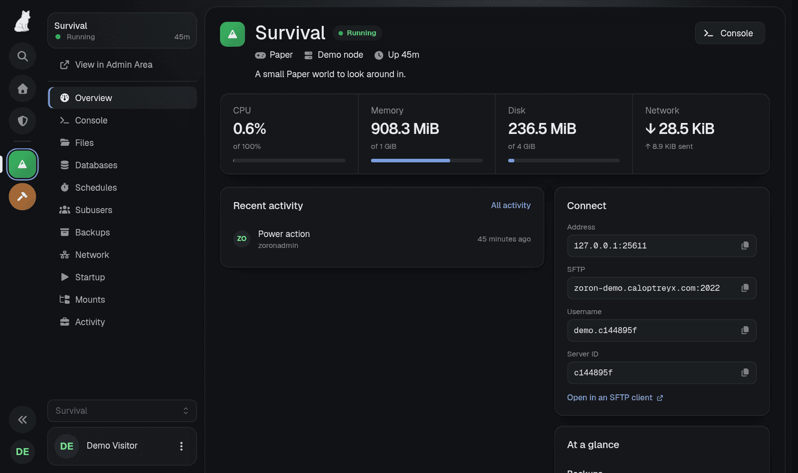Click the Memory usage progress bar

[426, 160]
